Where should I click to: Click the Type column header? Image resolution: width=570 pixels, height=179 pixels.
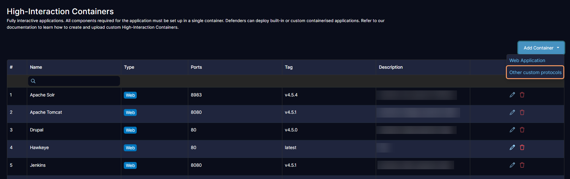pyautogui.click(x=129, y=67)
